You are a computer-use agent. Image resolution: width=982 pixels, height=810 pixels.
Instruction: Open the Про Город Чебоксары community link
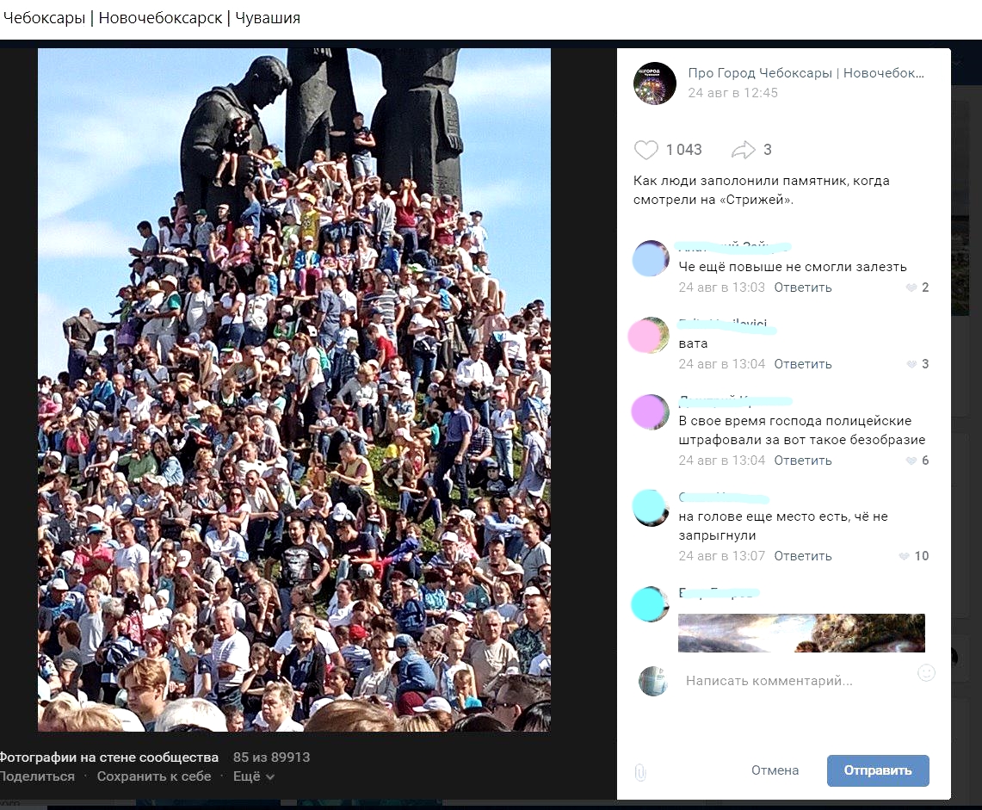click(806, 72)
